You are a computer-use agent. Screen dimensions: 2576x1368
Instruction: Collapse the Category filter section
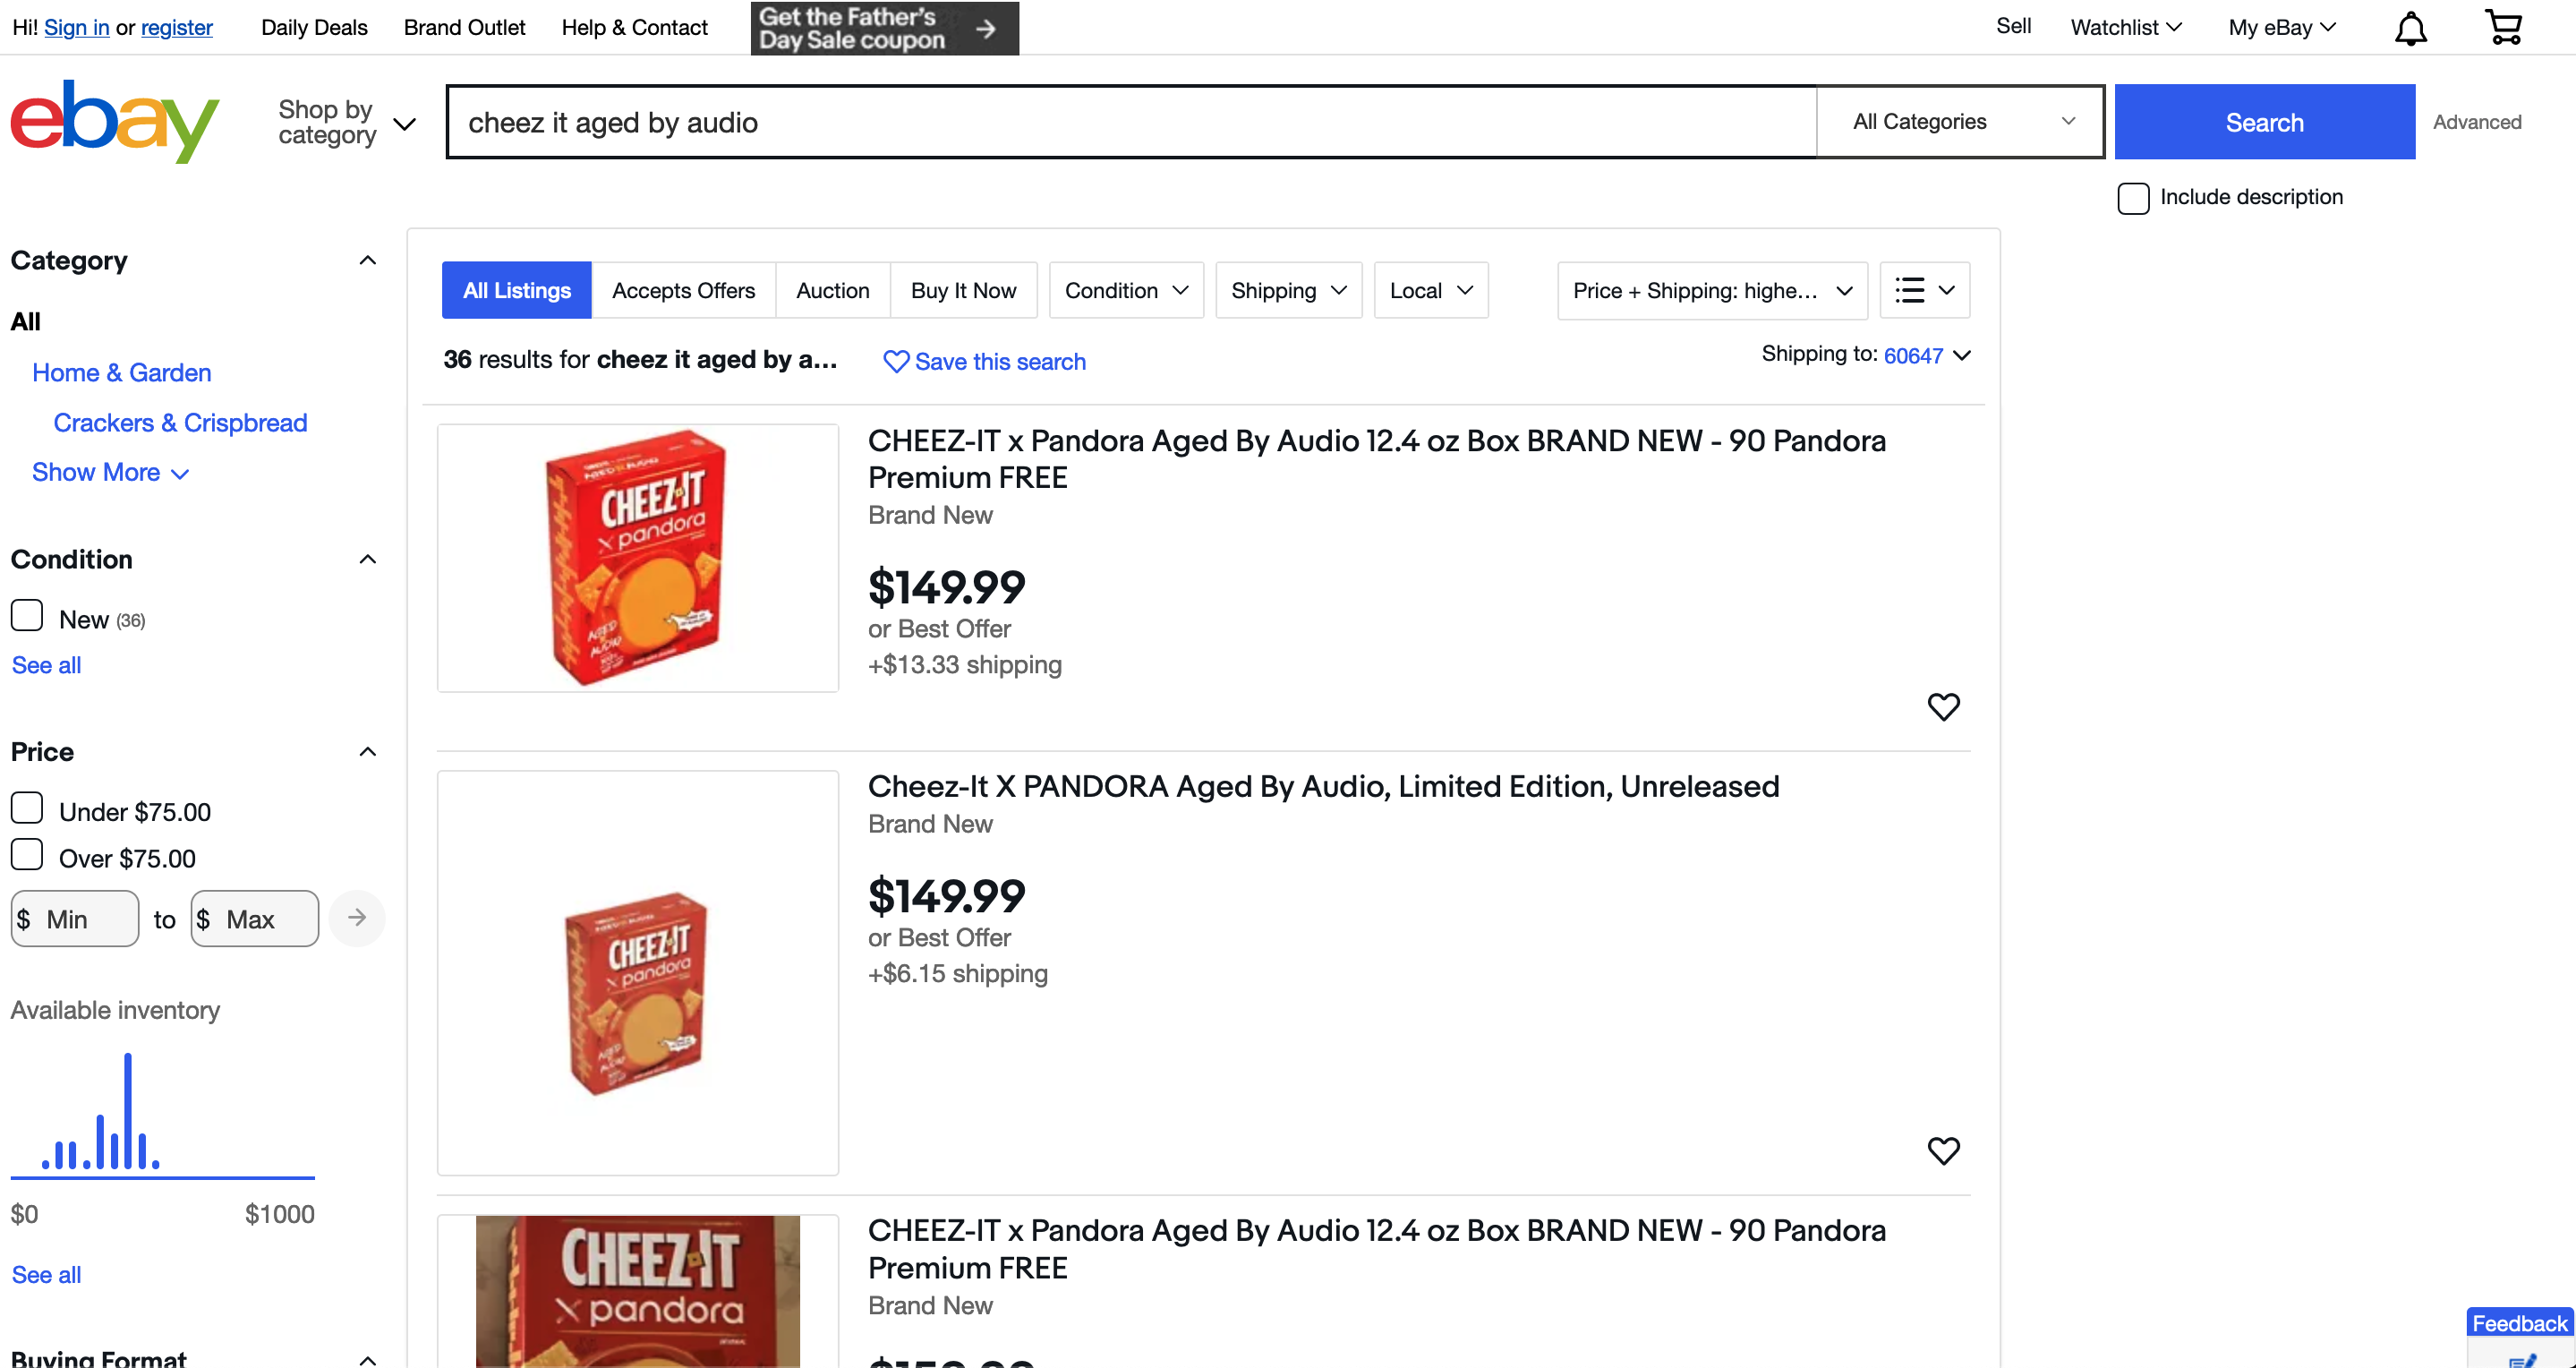click(367, 261)
